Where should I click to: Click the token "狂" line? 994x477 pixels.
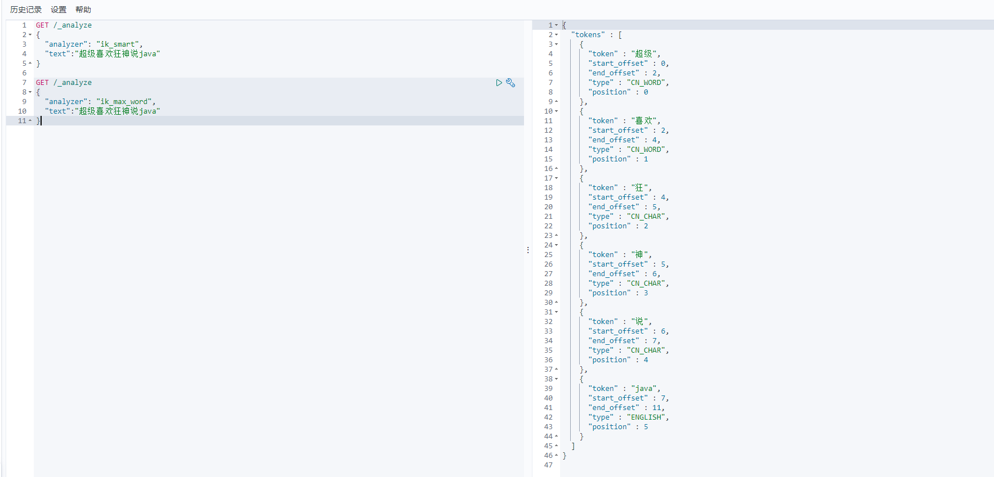[620, 188]
